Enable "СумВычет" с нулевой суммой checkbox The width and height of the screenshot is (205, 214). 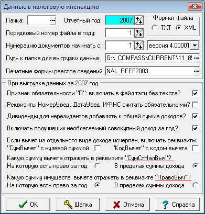pos(98,149)
